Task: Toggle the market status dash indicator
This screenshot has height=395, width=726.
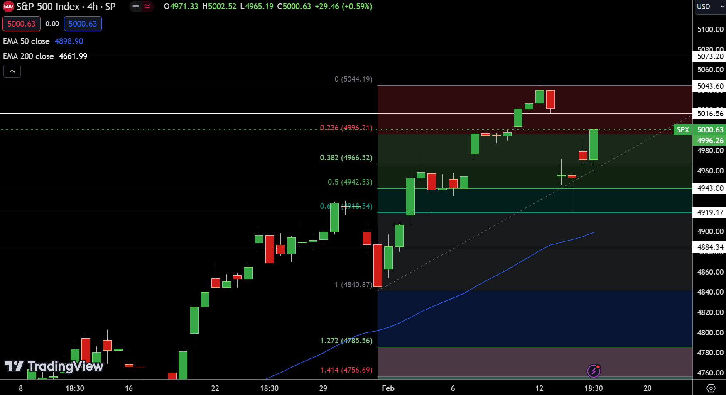Action: click(136, 7)
